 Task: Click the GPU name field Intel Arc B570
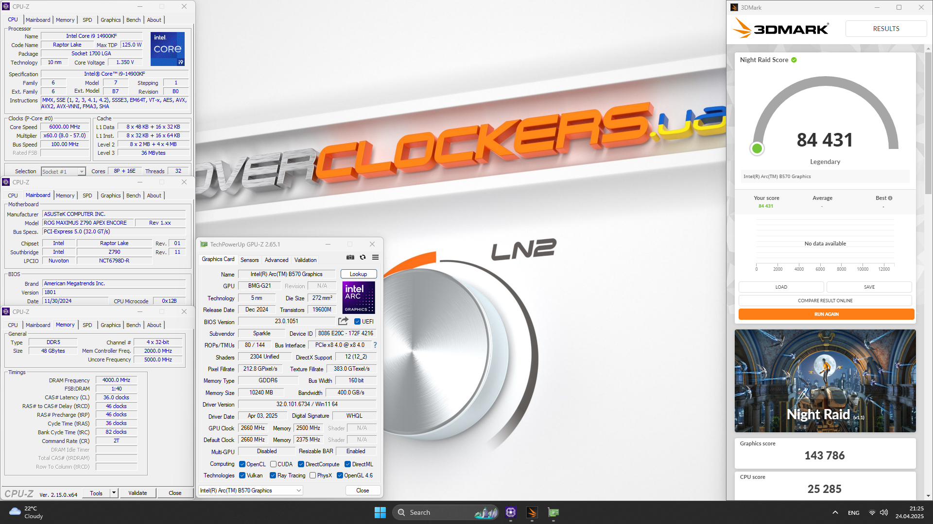[287, 274]
